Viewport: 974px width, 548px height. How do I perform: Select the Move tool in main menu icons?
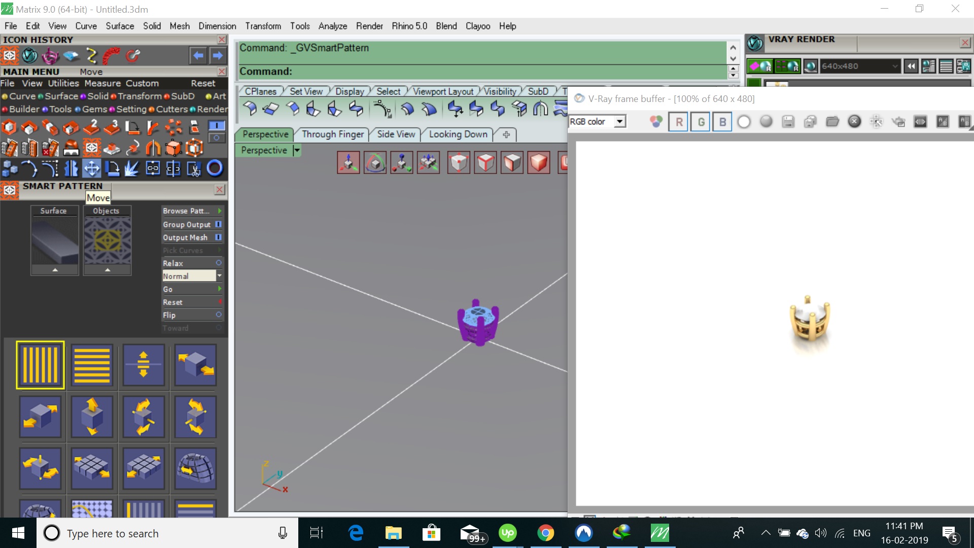(x=92, y=168)
